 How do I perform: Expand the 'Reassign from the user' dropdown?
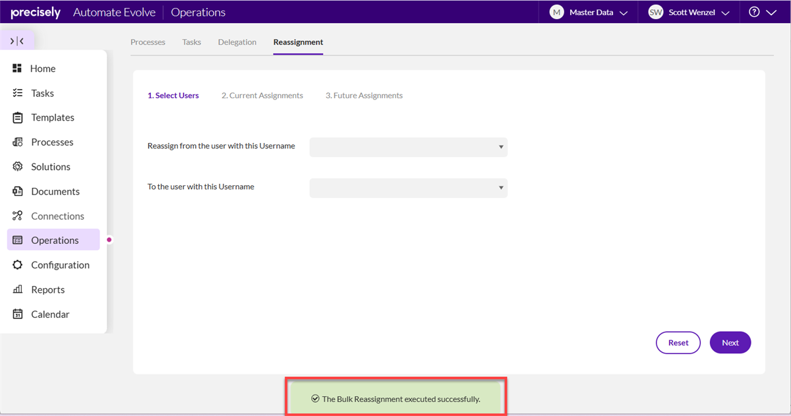pos(409,147)
